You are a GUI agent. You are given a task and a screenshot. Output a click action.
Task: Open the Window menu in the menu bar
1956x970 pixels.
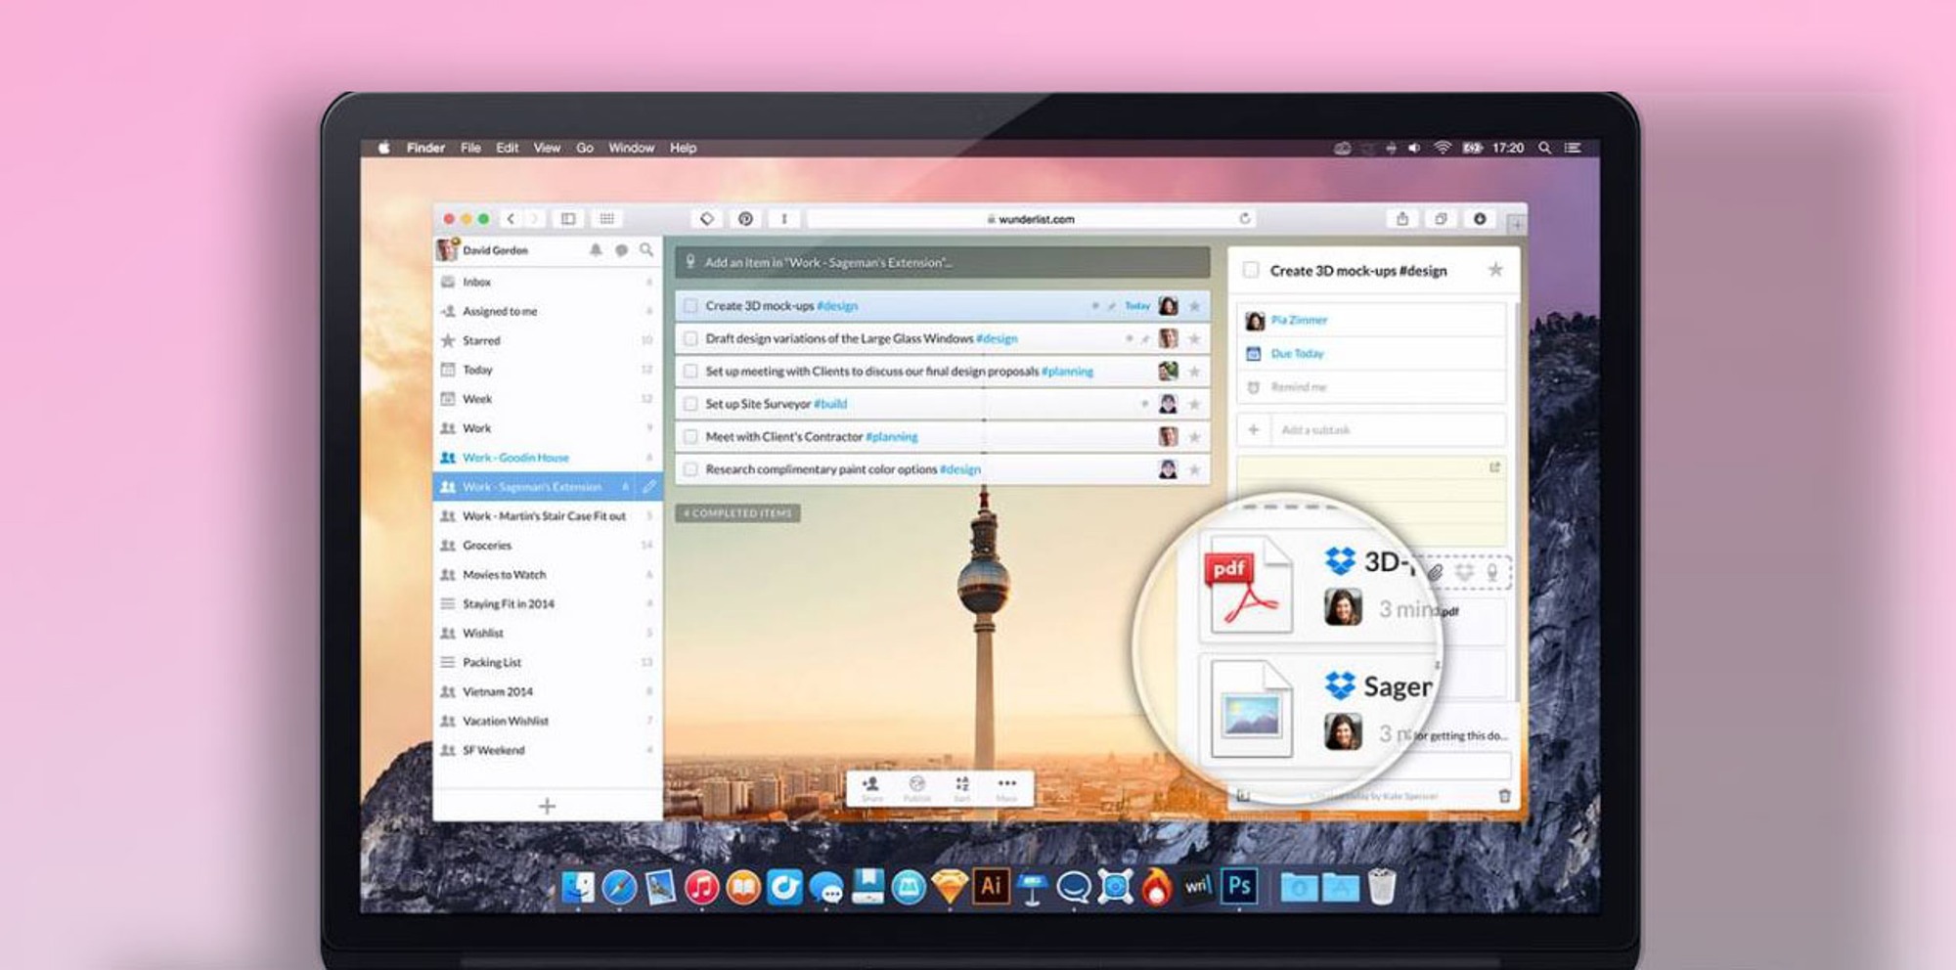tap(631, 148)
